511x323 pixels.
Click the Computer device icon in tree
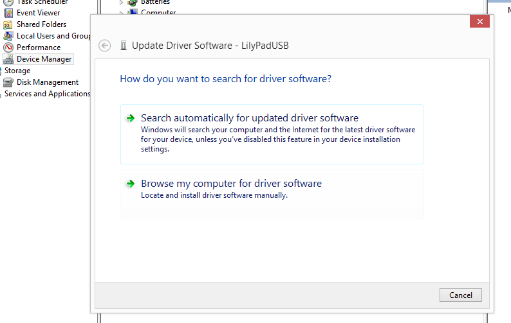pyautogui.click(x=133, y=12)
